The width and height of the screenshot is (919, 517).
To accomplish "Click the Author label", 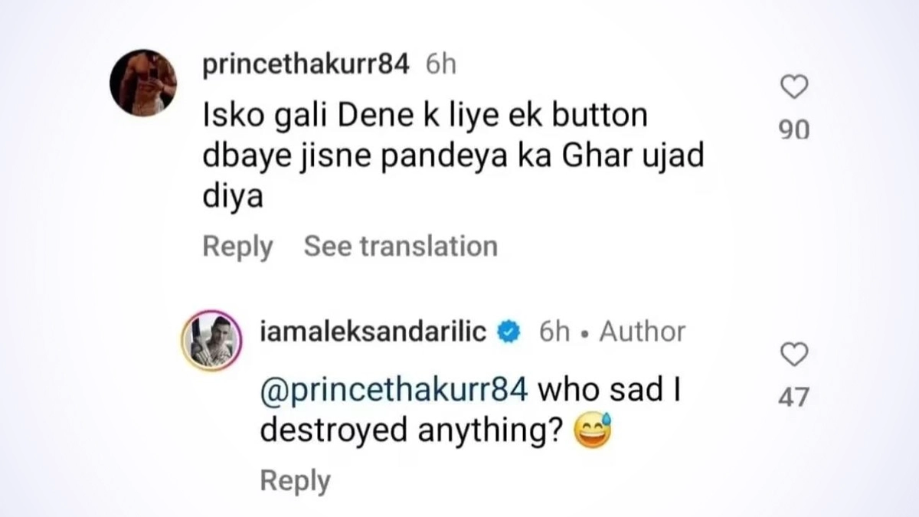I will coord(642,332).
